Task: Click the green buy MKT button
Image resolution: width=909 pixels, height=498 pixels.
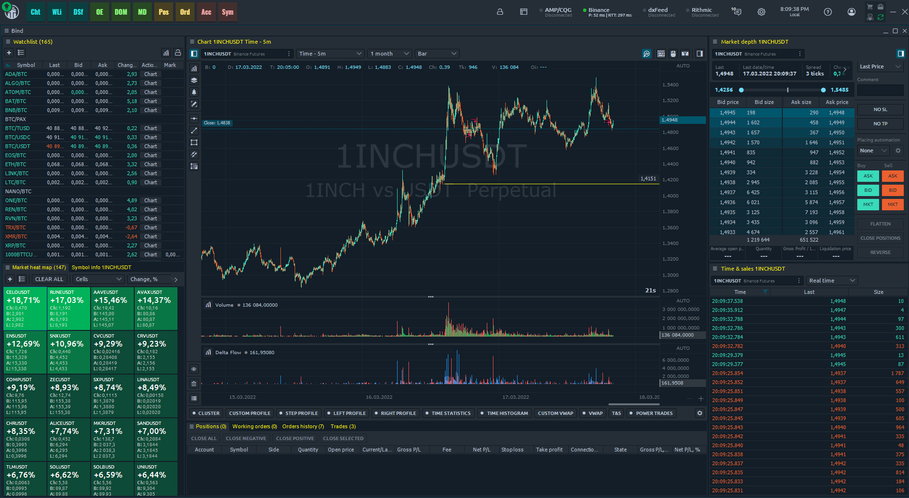Action: click(868, 204)
